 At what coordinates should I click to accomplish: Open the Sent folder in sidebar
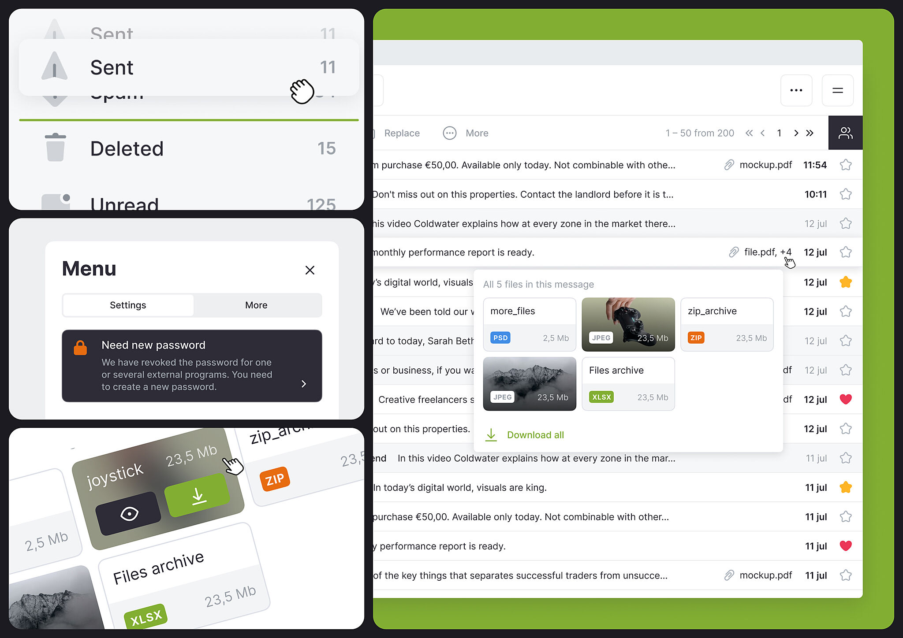tap(189, 67)
